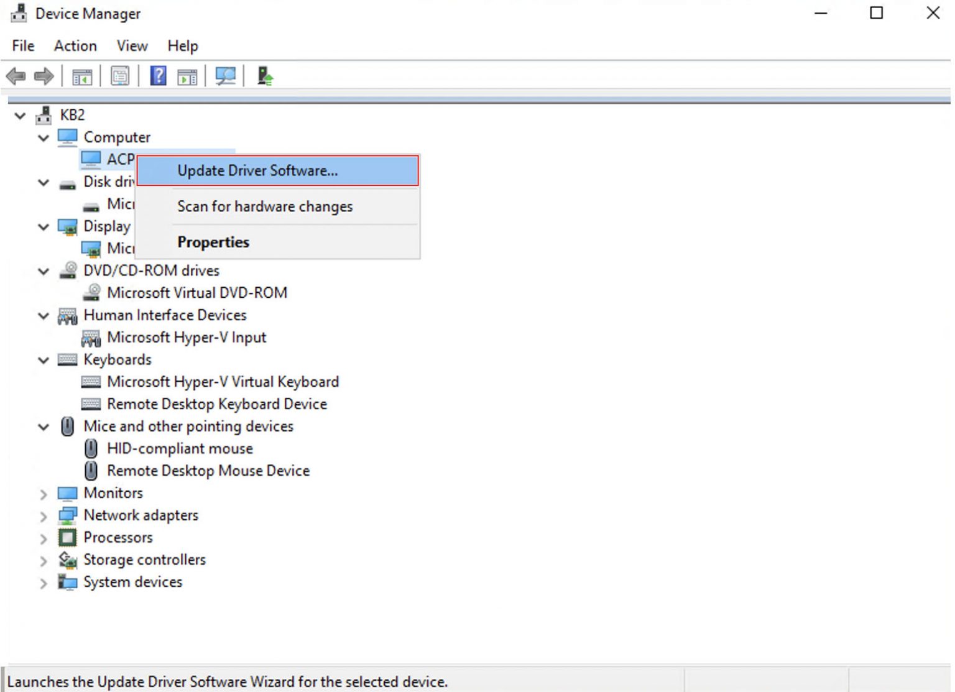Collapse the Keyboards category
Viewport: 955px width, 692px height.
point(44,360)
